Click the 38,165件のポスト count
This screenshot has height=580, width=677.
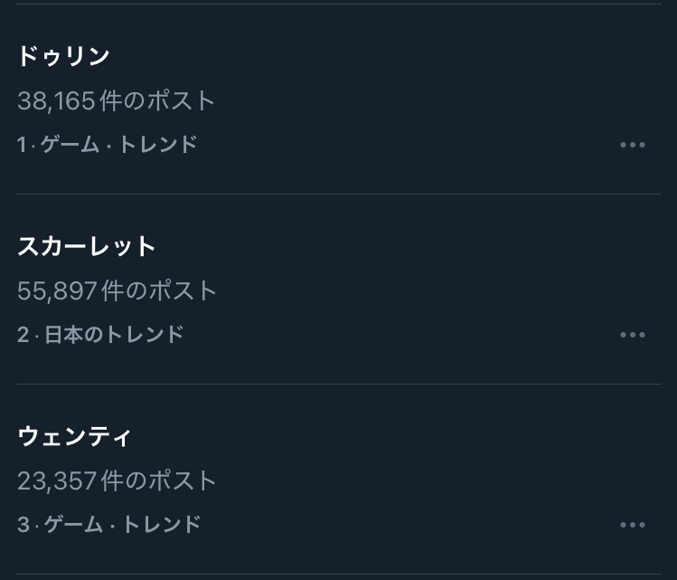(x=117, y=100)
